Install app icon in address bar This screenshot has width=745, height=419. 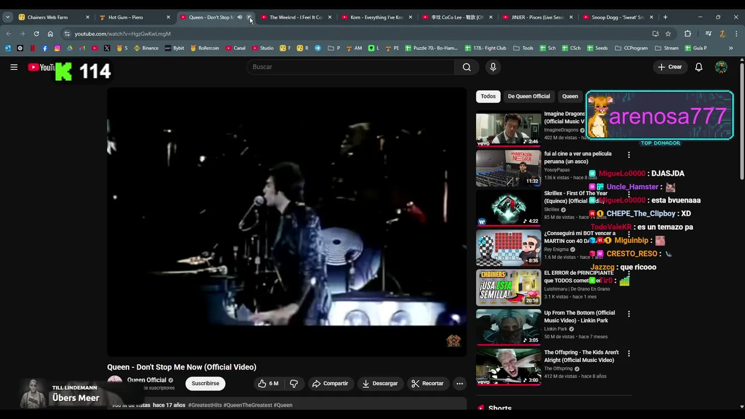(x=655, y=34)
